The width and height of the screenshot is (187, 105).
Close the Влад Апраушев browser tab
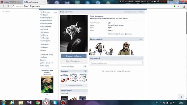45,2
